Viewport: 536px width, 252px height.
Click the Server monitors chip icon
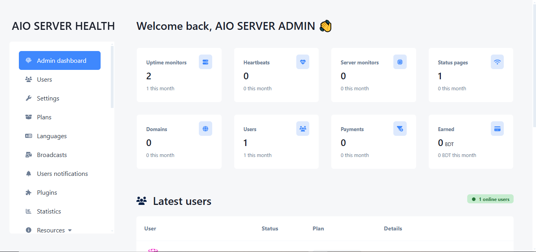400,62
